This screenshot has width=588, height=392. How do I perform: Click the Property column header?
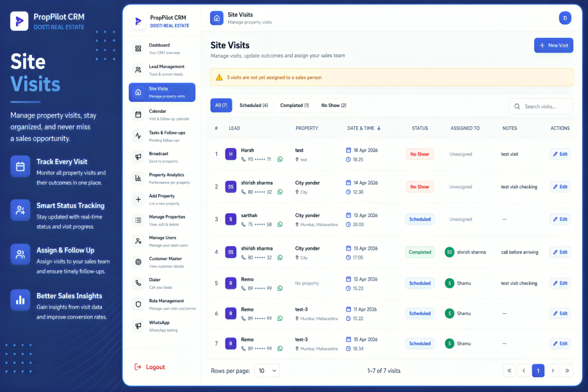point(306,128)
